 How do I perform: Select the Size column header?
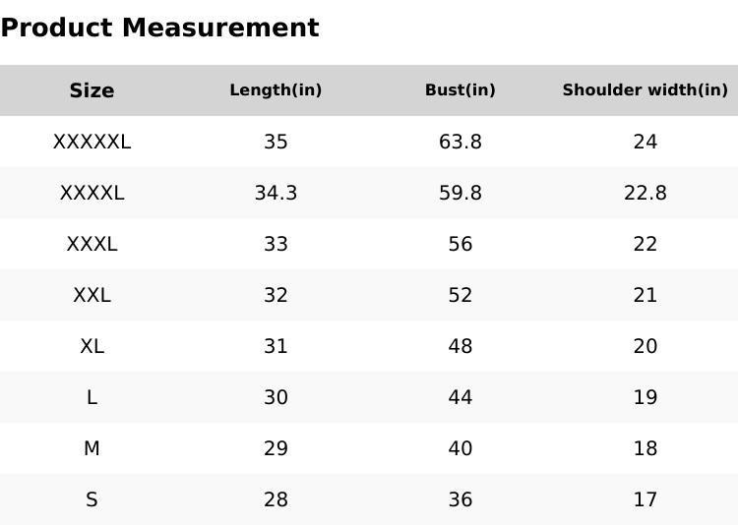[92, 90]
